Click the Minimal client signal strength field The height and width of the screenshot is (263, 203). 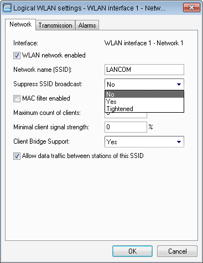coord(126,127)
